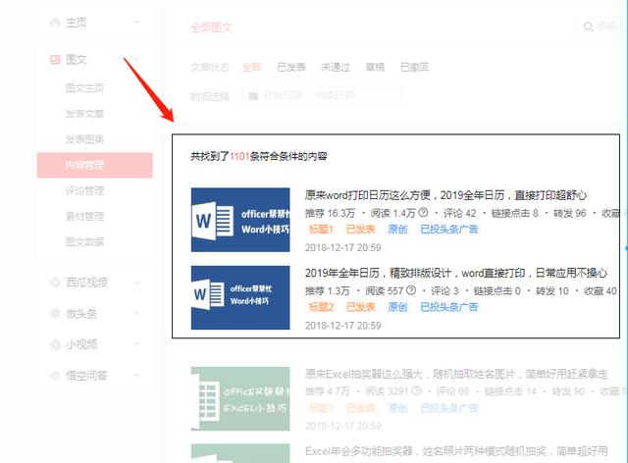Image resolution: width=628 pixels, height=463 pixels.
Task: Click Excel thumbnail of 原来Excel抽奖器 article
Action: coord(240,398)
